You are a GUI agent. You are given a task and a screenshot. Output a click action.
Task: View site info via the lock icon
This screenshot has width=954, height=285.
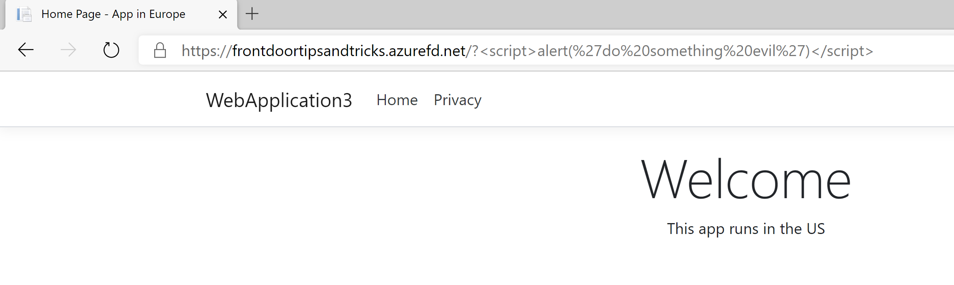160,50
